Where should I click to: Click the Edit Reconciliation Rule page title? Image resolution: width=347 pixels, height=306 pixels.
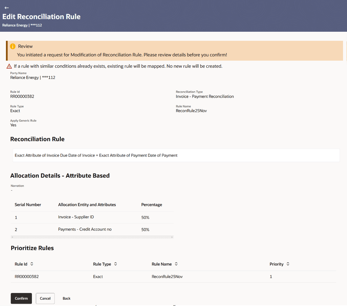pyautogui.click(x=41, y=17)
